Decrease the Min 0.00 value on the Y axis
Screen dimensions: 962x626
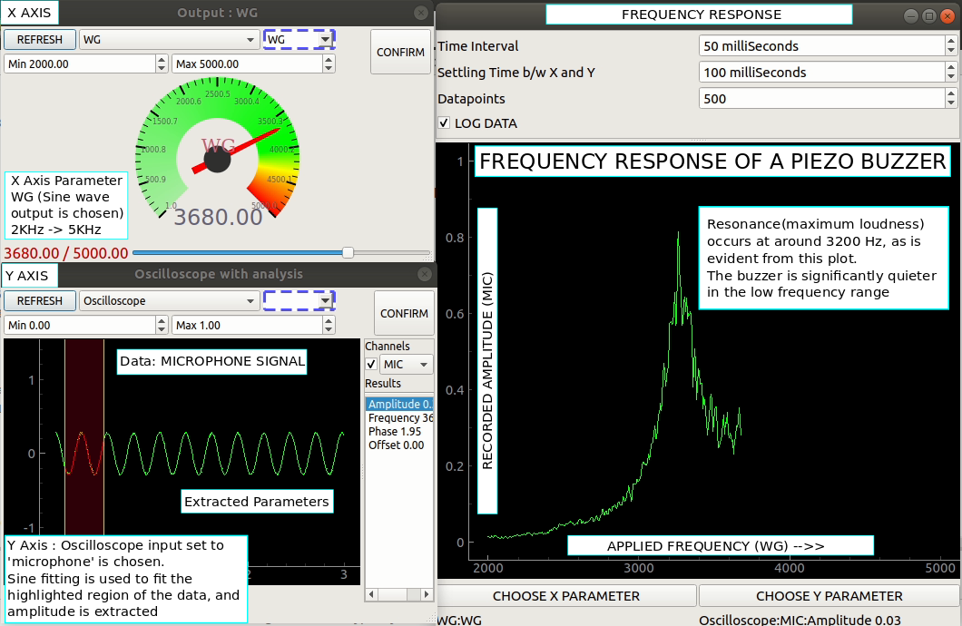(x=162, y=329)
